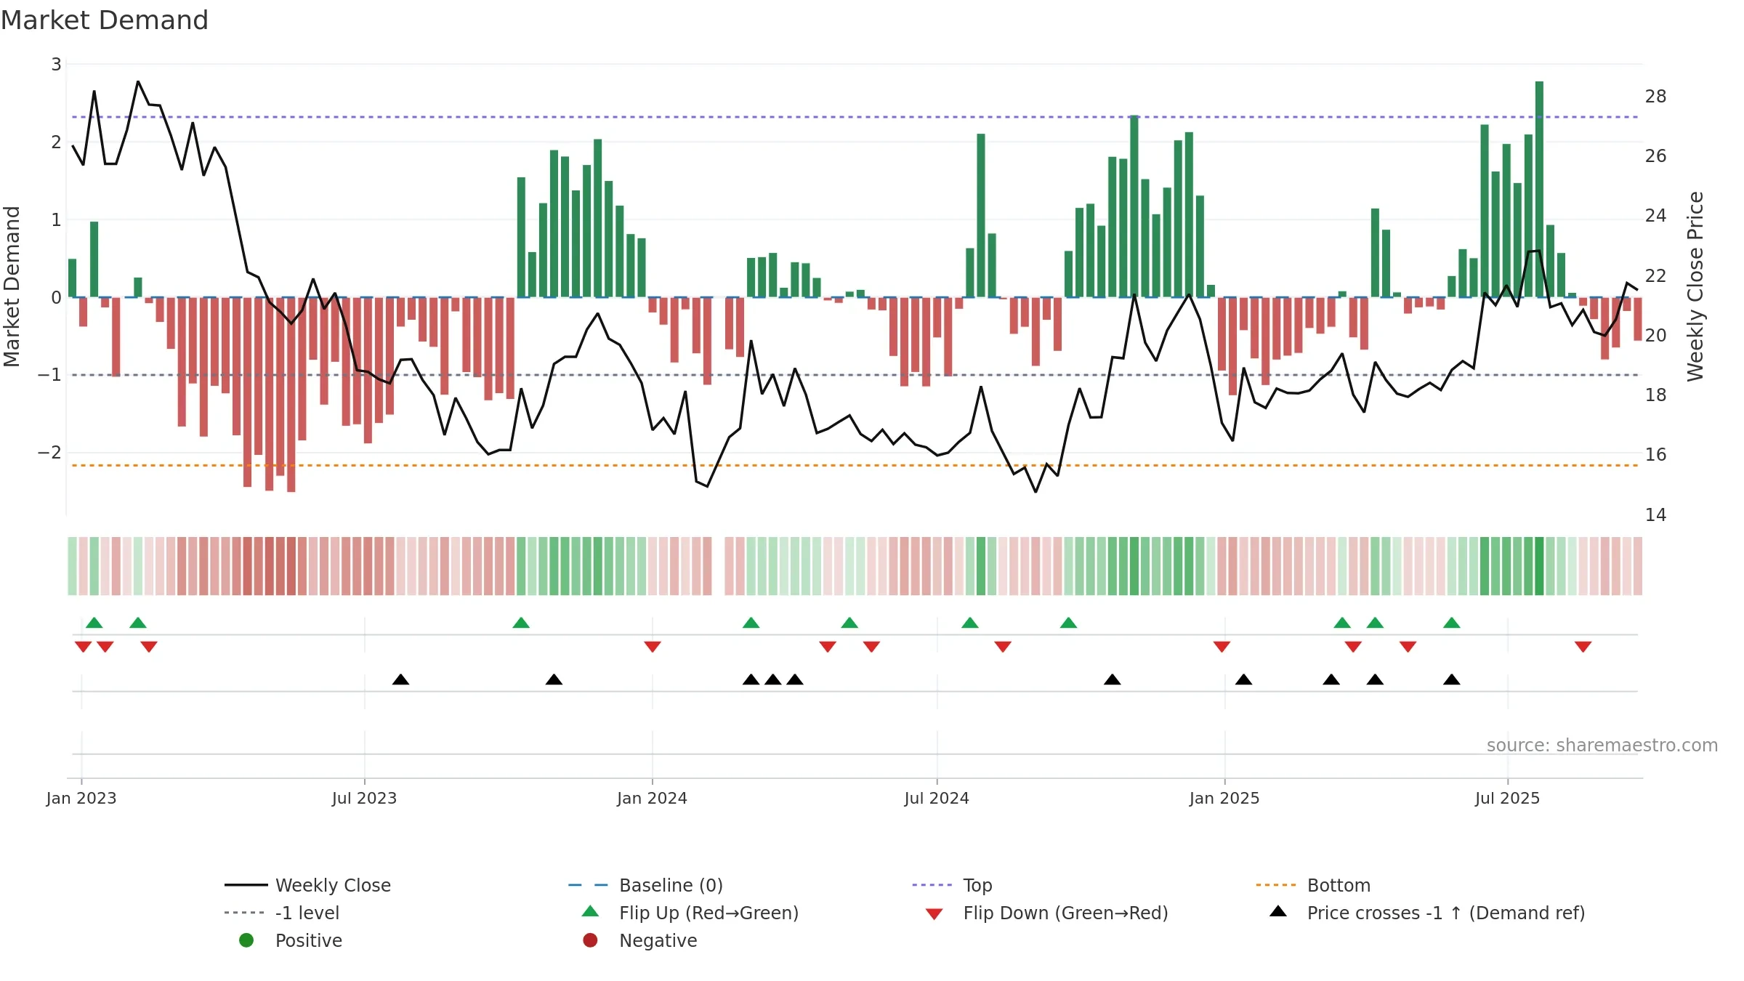Click the red Flip Down marker at Jan 2025
Viewport: 1744px width, 981px height.
pyautogui.click(x=1222, y=647)
